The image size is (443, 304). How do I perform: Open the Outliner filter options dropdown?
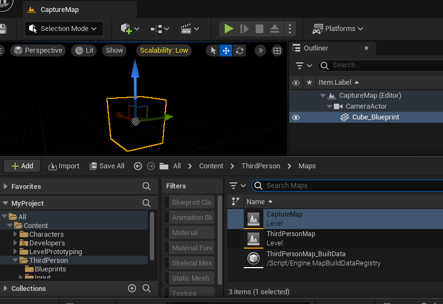click(x=303, y=66)
